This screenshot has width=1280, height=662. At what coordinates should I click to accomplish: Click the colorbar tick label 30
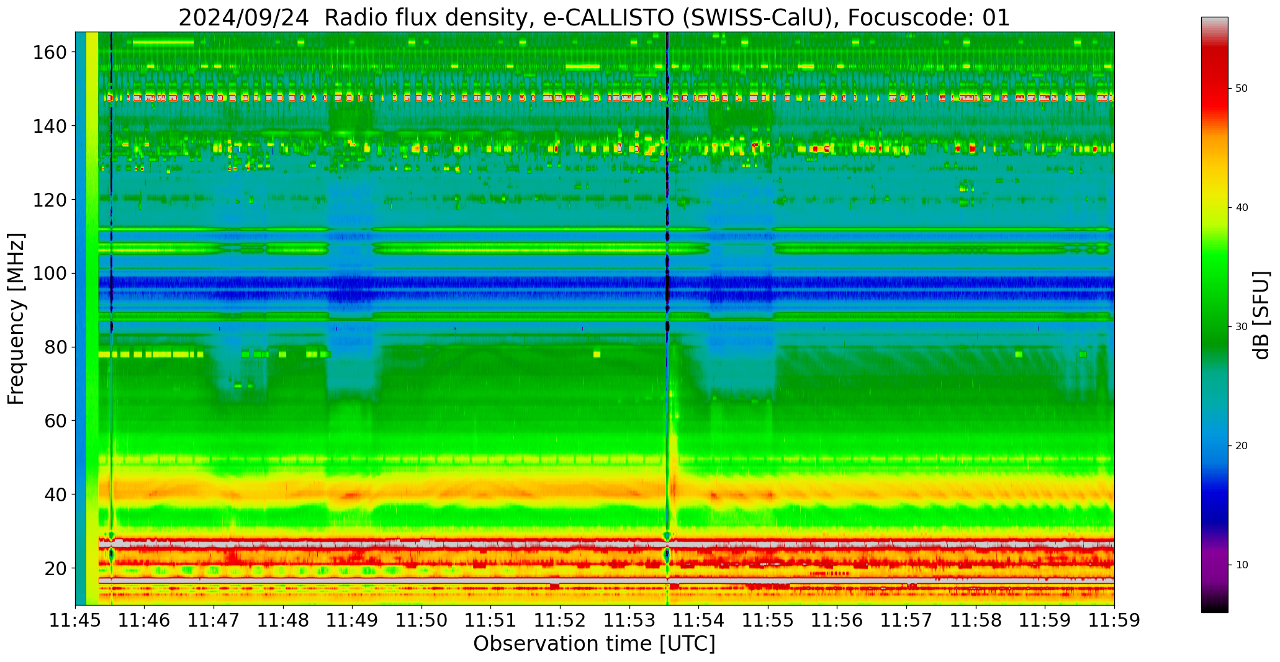coord(1242,327)
